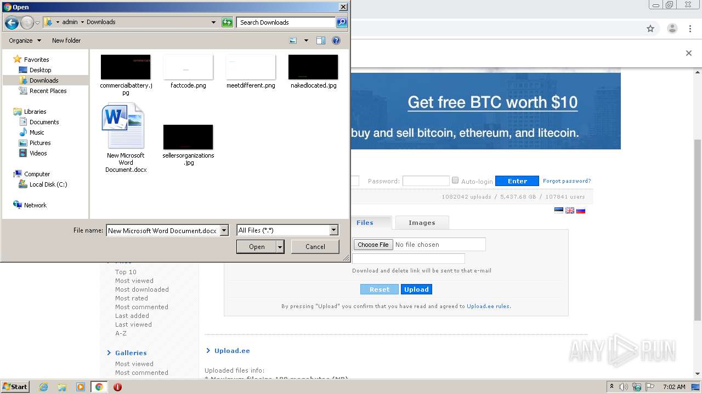The width and height of the screenshot is (702, 394).
Task: Expand the File name dropdown arrow
Action: [224, 230]
